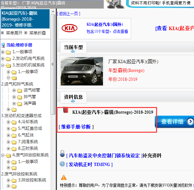194x190 pixels.
Task: Click folder icon beside 1.一般事项 top-level
Action: point(8,52)
